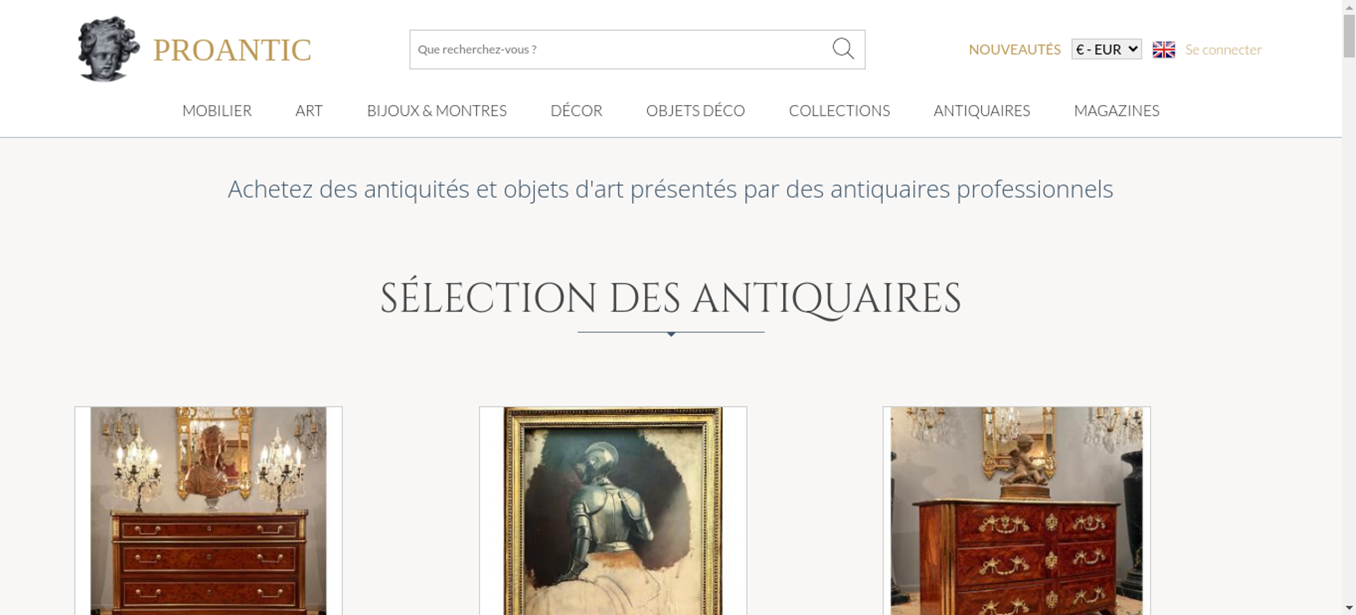Click the Nouveautés link
This screenshot has height=615, width=1356.
point(1014,49)
